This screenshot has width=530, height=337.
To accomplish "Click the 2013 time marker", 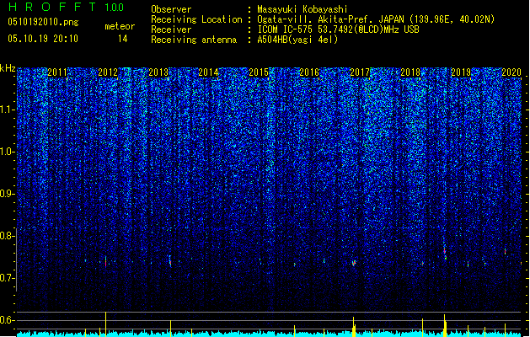I will click(x=158, y=72).
